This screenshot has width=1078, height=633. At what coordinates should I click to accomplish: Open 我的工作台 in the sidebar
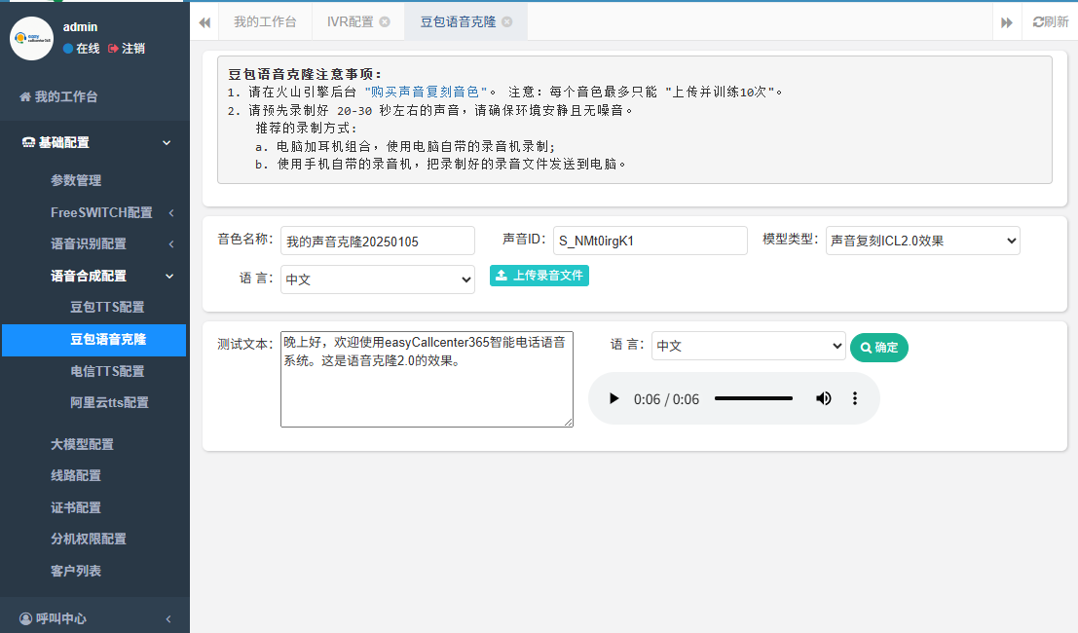pyautogui.click(x=66, y=97)
